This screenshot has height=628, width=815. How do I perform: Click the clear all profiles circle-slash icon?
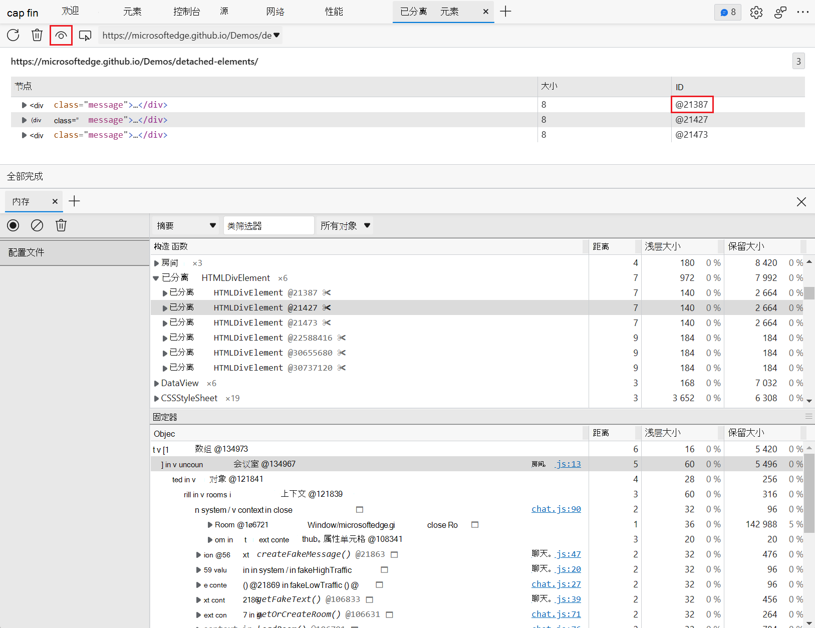pyautogui.click(x=37, y=225)
